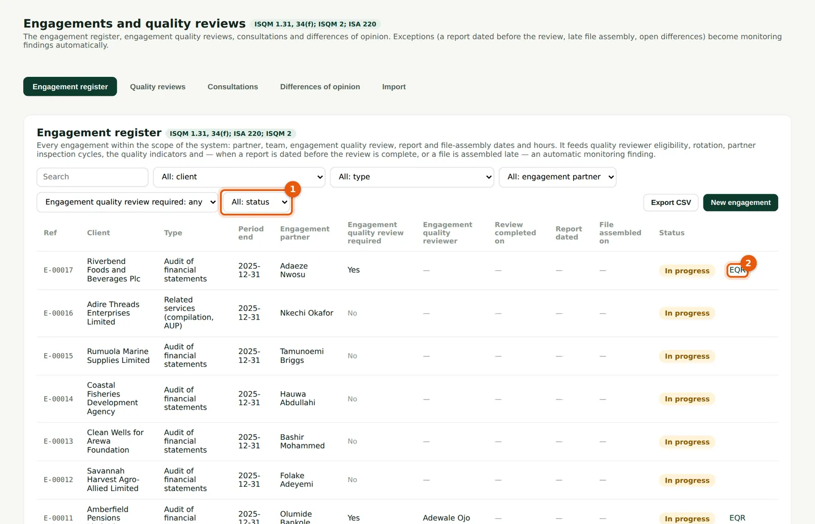The height and width of the screenshot is (524, 815).
Task: Open the Consultations tab
Action: pyautogui.click(x=233, y=87)
